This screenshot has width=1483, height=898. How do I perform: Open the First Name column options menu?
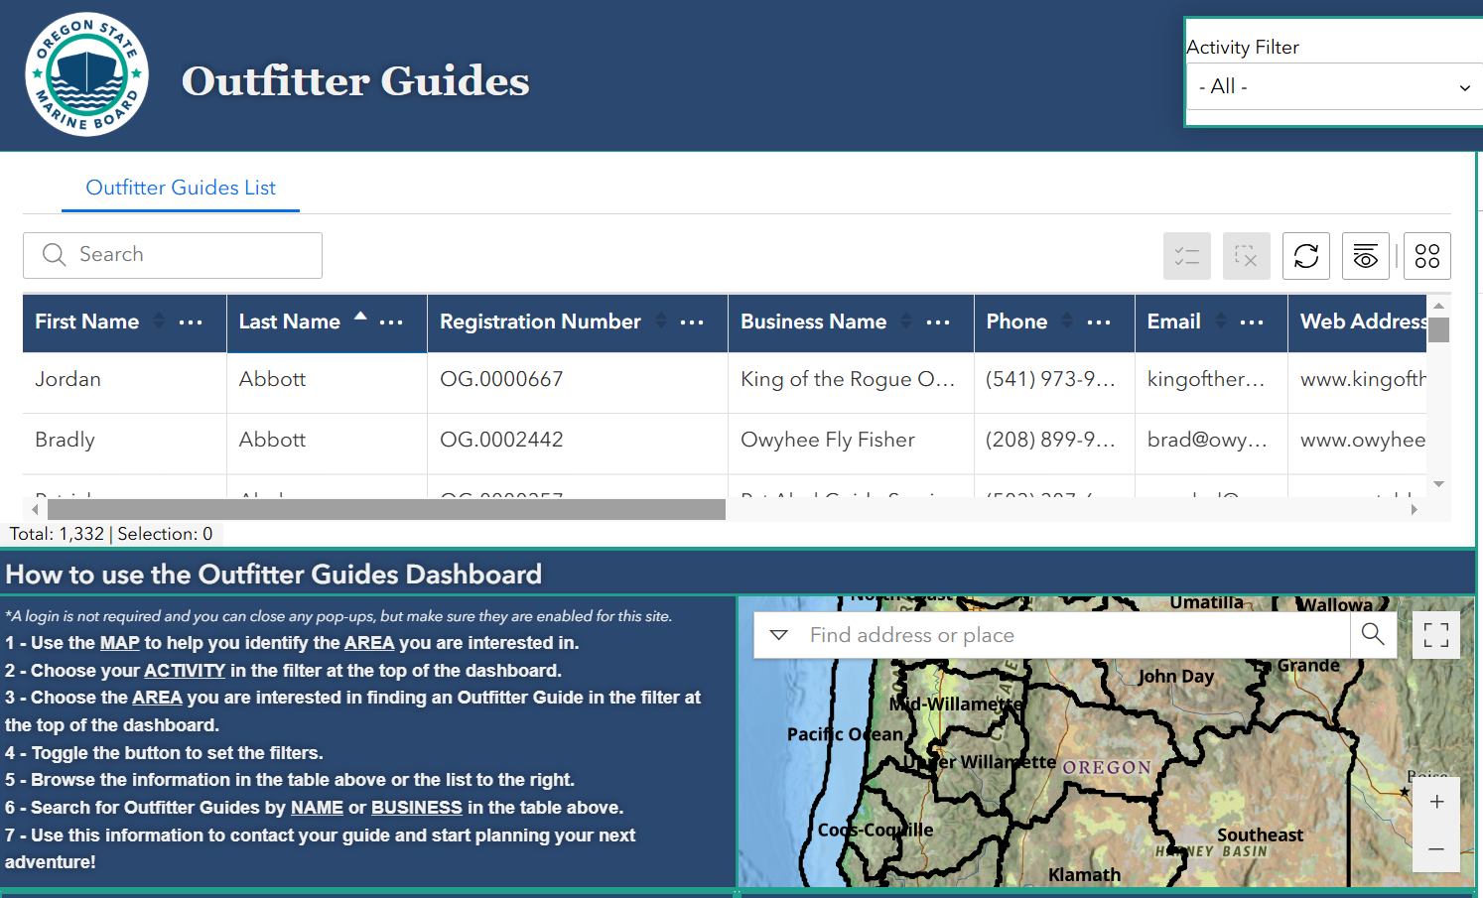click(x=192, y=321)
